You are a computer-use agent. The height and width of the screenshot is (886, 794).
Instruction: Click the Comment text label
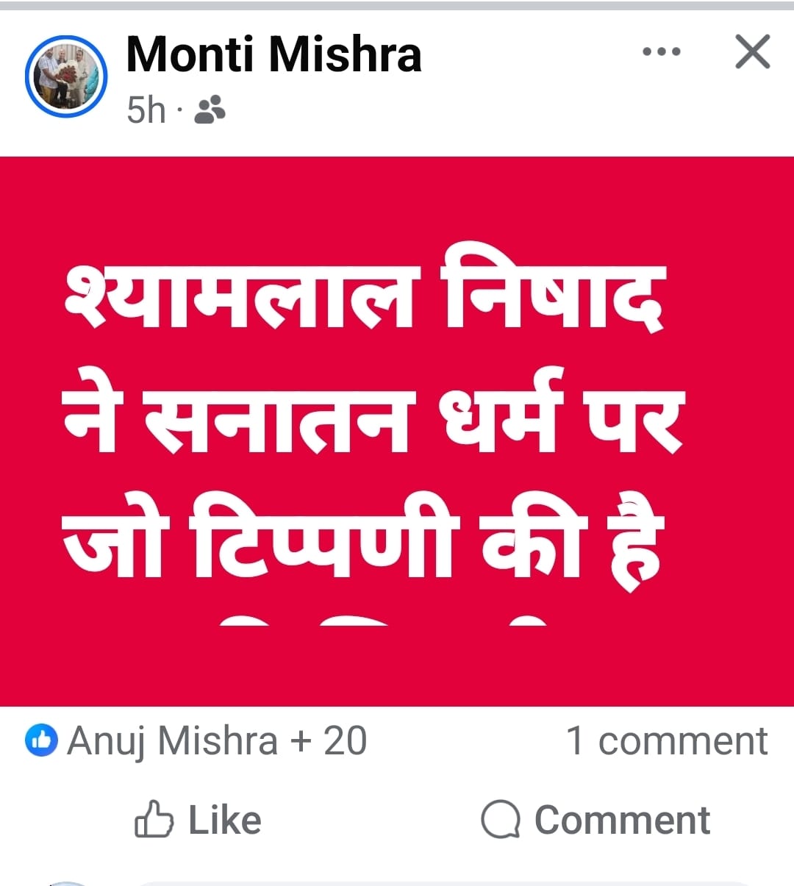(x=622, y=820)
